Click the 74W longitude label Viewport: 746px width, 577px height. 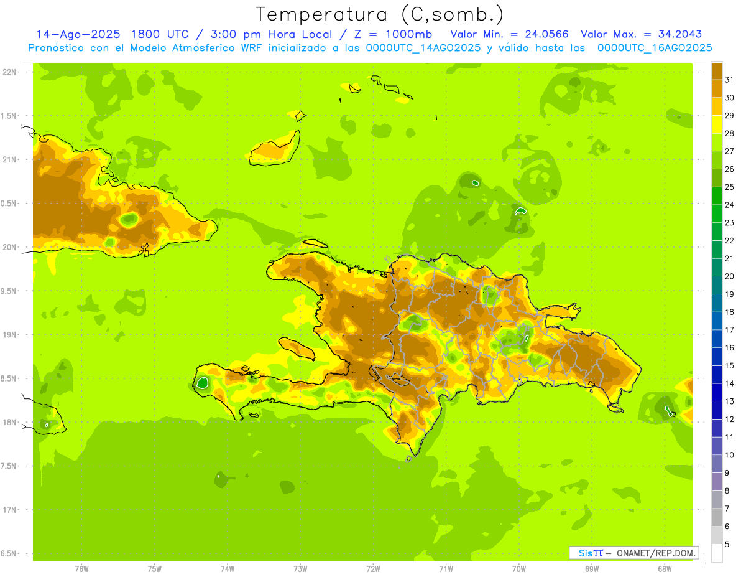pyautogui.click(x=228, y=570)
